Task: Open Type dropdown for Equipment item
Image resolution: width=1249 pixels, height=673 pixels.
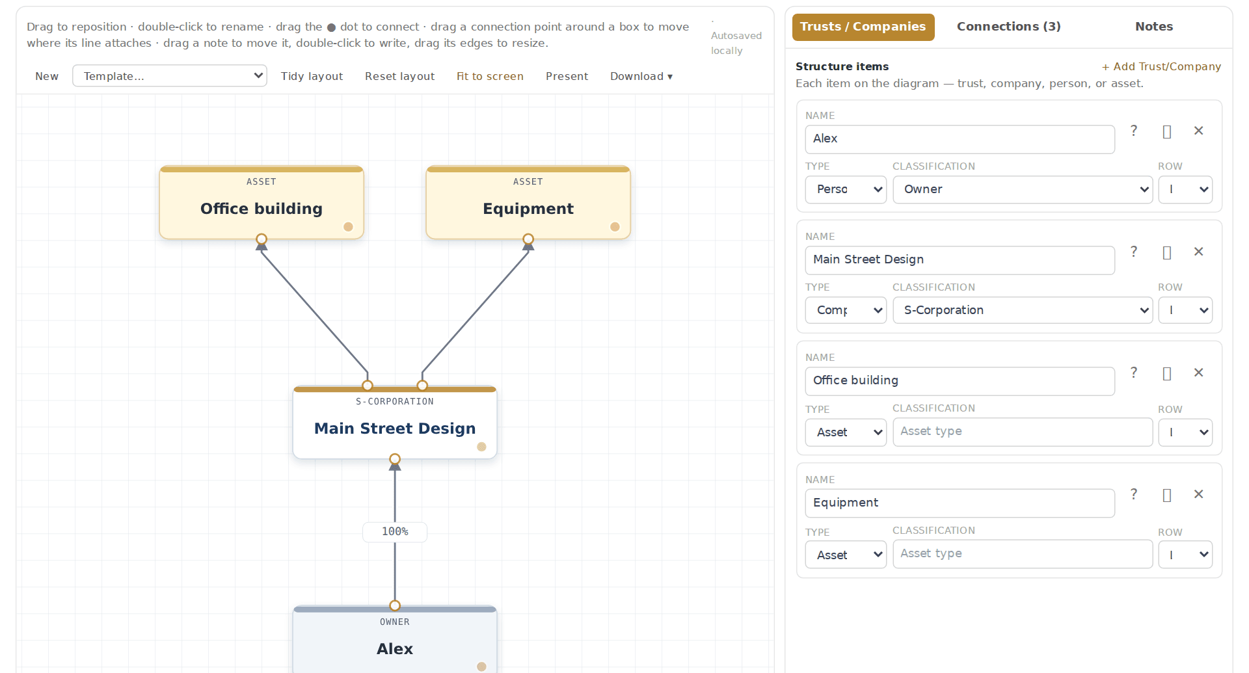Action: coord(846,555)
